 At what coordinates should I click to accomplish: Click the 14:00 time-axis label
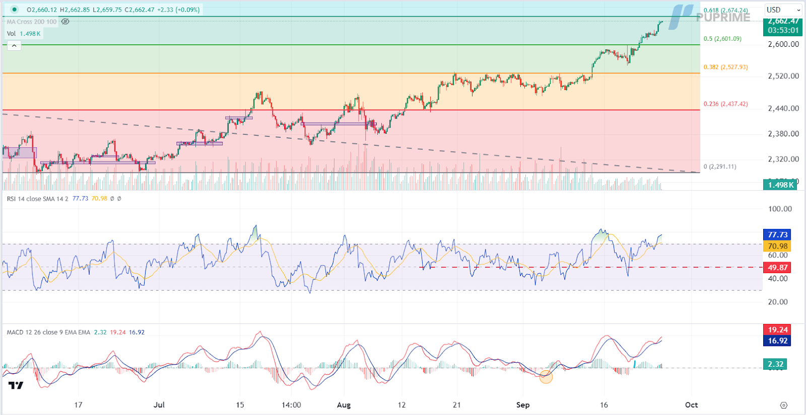coord(291,405)
